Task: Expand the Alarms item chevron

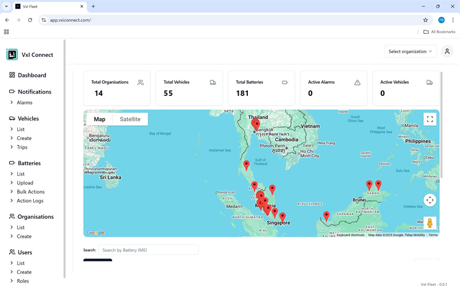Action: 11,102
